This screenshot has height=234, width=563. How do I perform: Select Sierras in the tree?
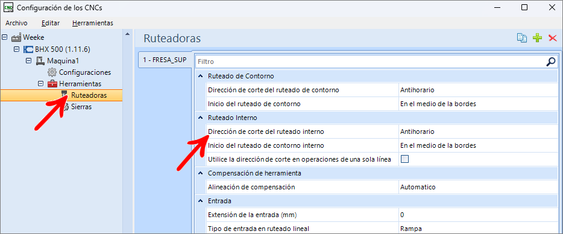(81, 107)
